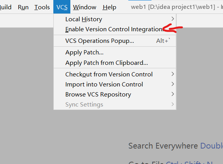This screenshot has height=164, width=223.
Task: Open the Build menu
Action: click(5, 7)
